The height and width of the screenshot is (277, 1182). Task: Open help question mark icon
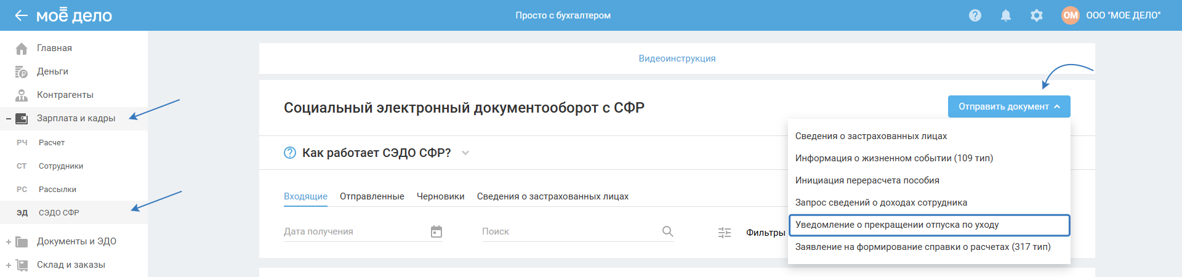[975, 15]
